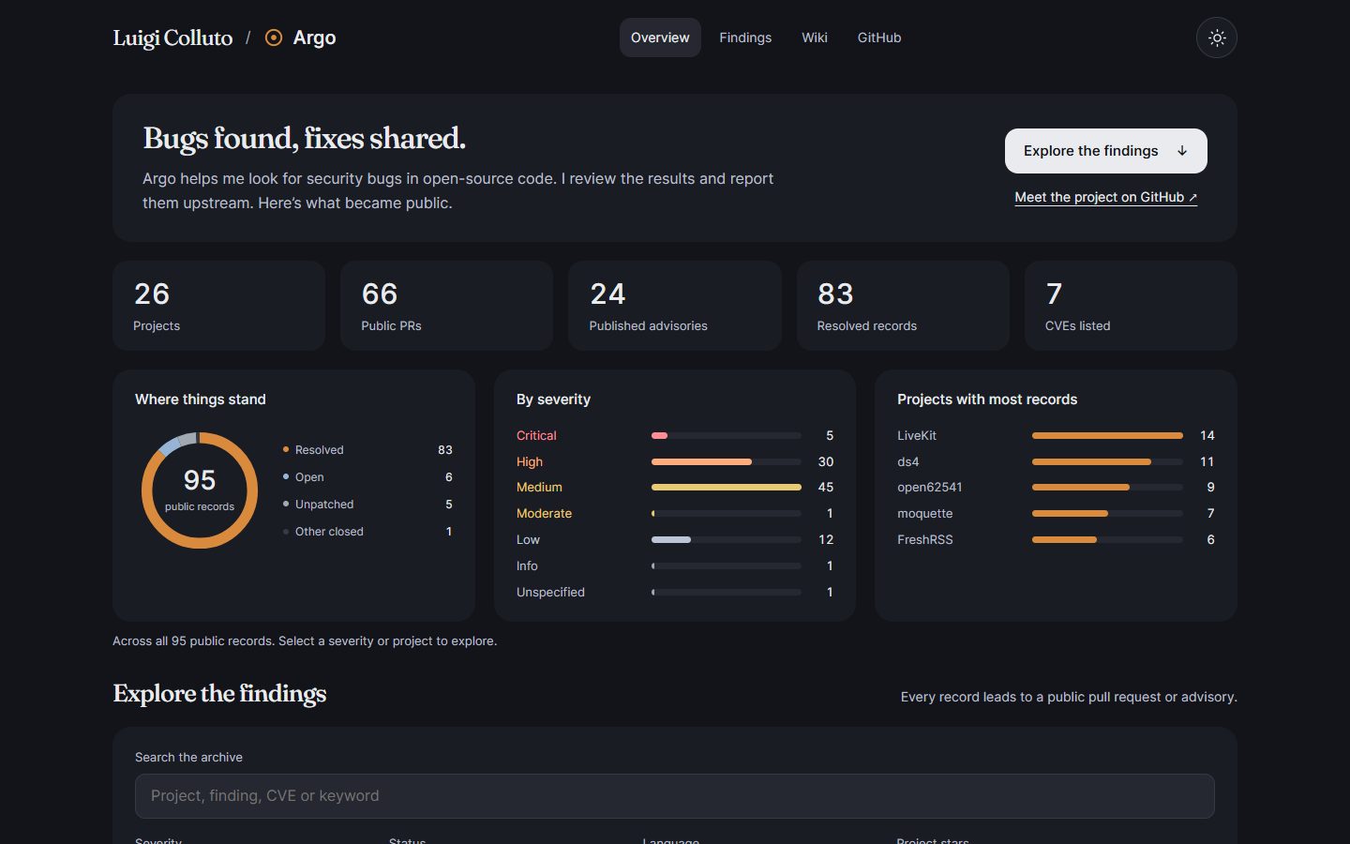Open the Luigi Colluto home link
The height and width of the screenshot is (844, 1350).
click(x=172, y=38)
